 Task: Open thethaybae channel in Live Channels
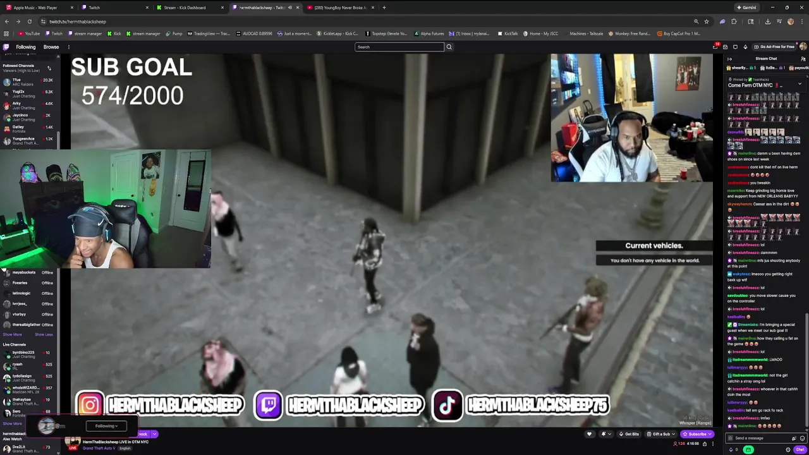coord(28,401)
